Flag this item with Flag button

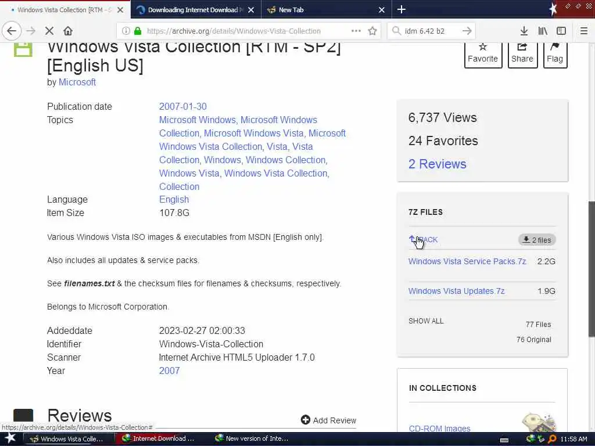click(555, 55)
